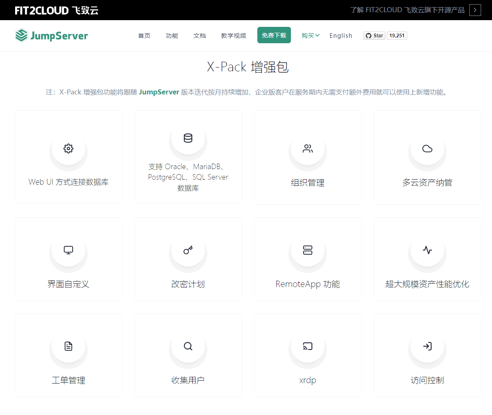492x415 pixels.
Task: Click the 支持 Oracle、MariaDB database text
Action: point(188,177)
